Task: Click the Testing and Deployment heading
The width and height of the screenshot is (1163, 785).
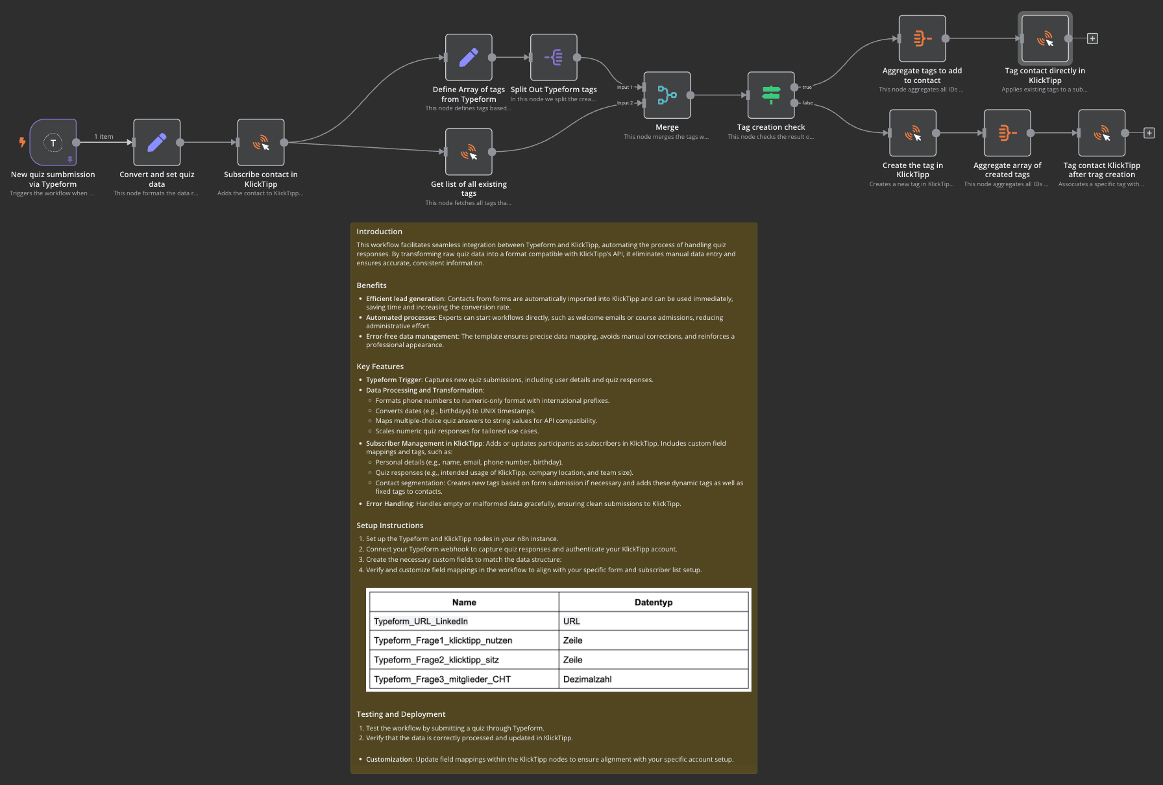Action: (x=400, y=714)
